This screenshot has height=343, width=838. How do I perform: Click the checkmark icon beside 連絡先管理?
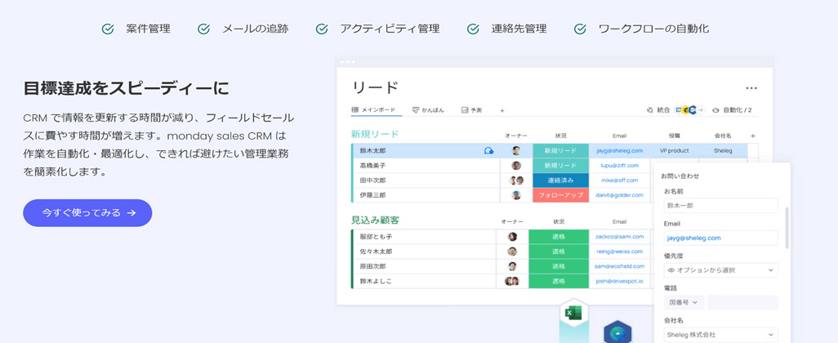473,29
